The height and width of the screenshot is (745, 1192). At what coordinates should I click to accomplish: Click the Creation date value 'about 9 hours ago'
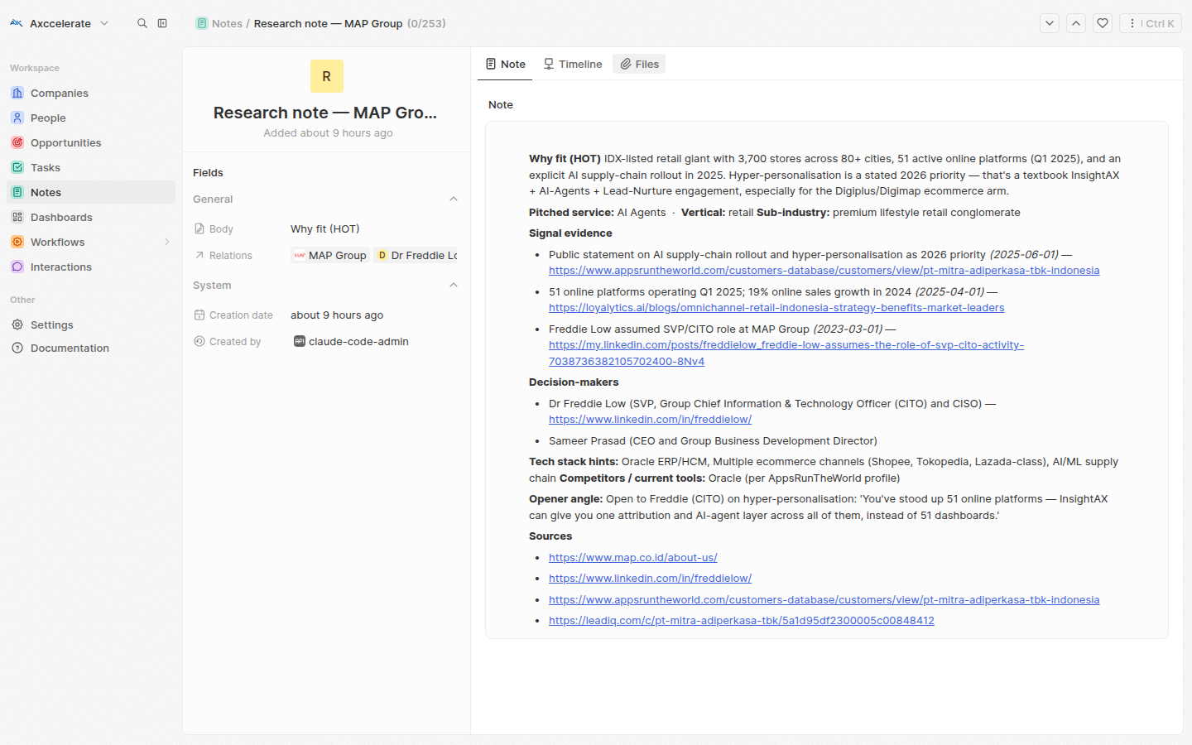[337, 315]
